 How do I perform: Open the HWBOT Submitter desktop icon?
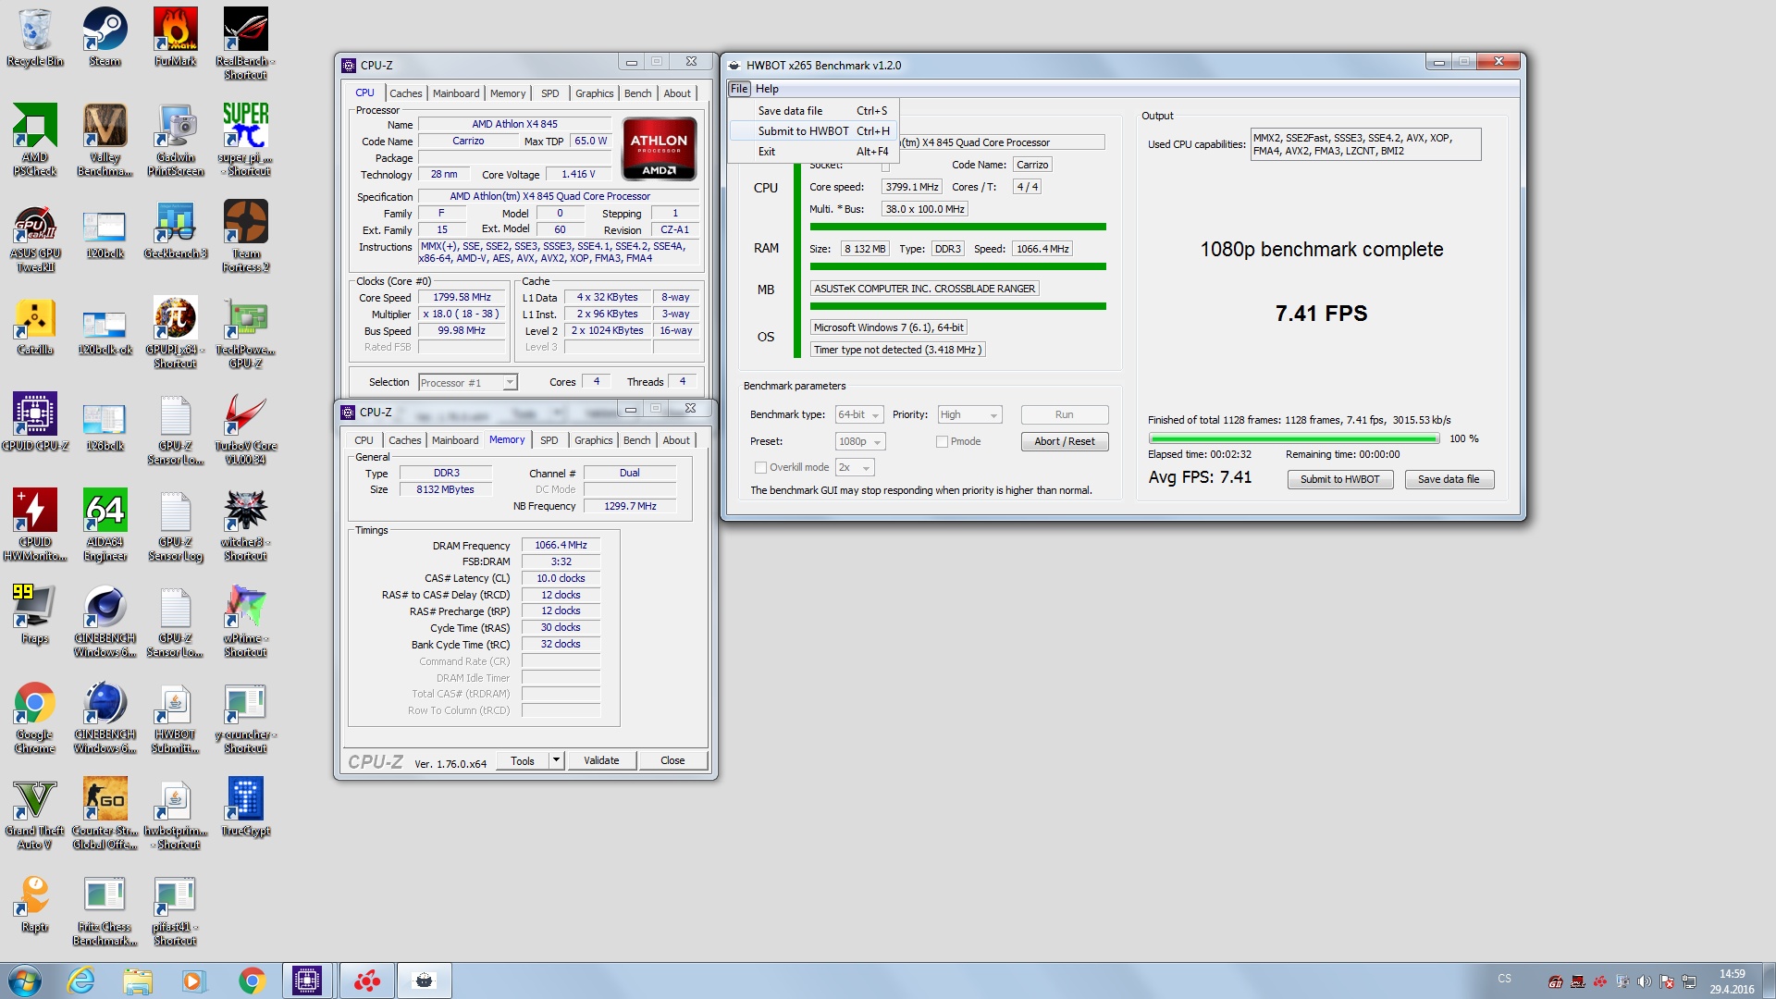(175, 717)
